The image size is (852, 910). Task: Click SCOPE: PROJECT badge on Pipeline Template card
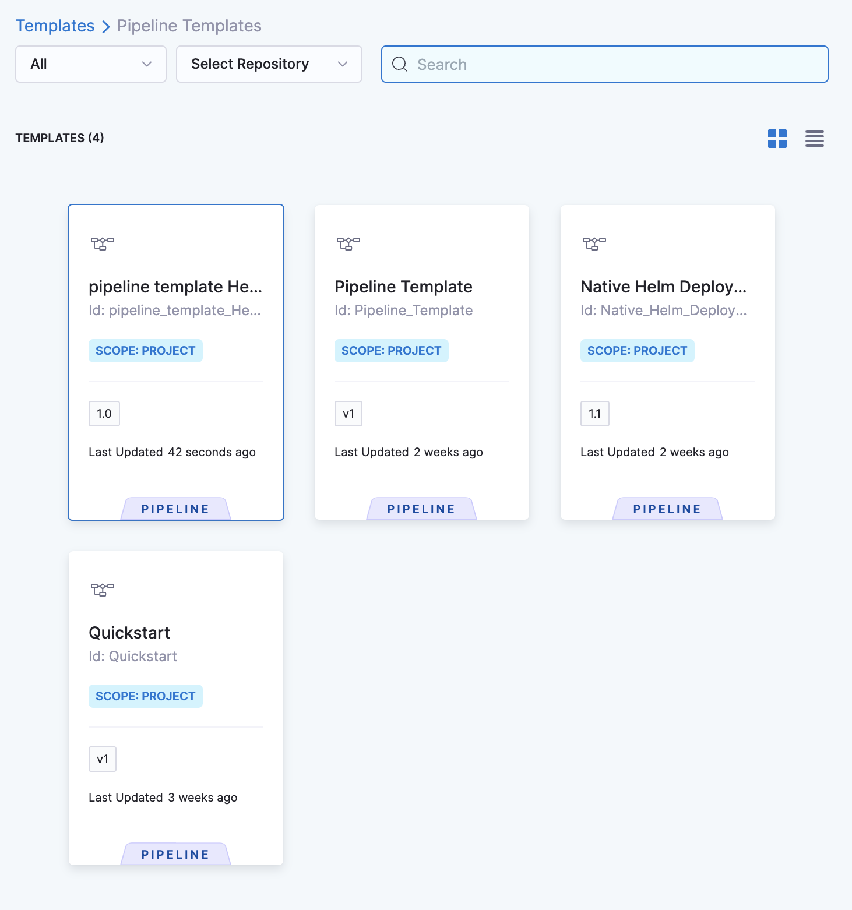[392, 351]
